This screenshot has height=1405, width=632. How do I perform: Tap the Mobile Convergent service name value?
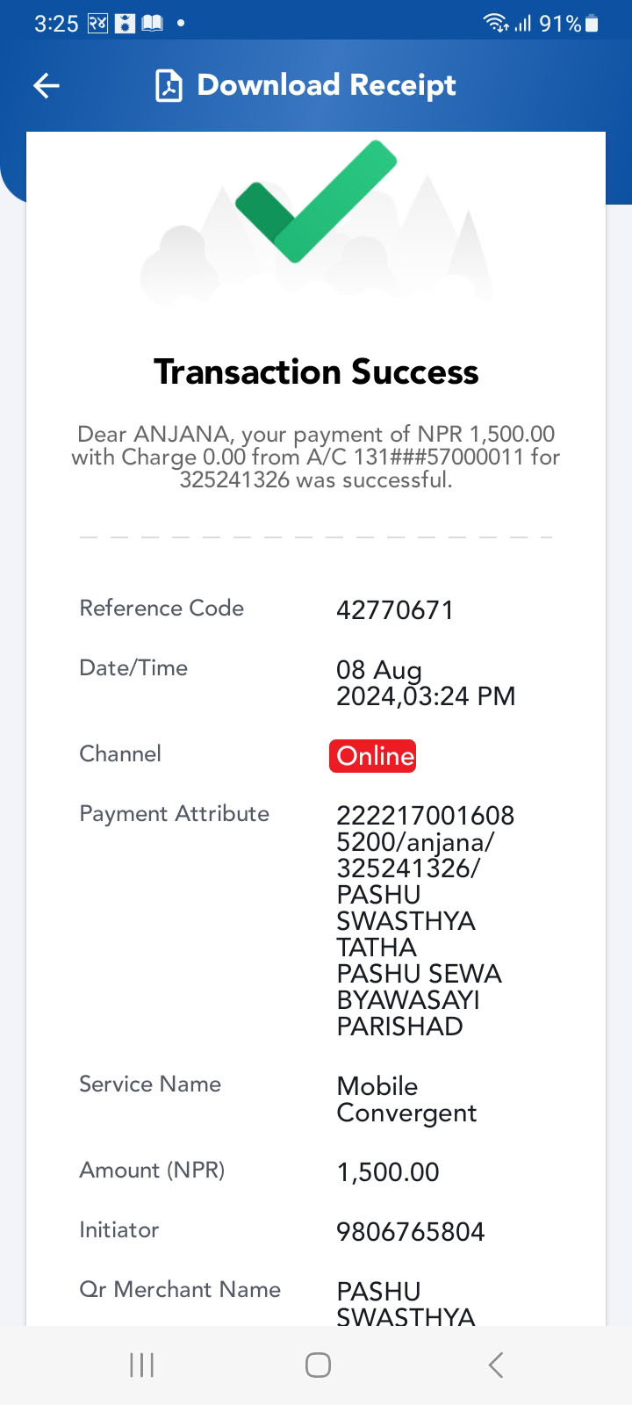pyautogui.click(x=407, y=1099)
